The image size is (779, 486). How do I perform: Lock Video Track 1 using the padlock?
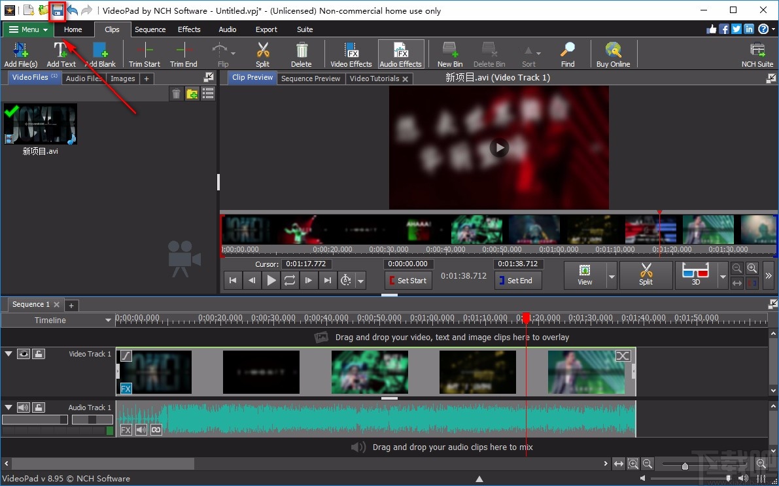(39, 353)
